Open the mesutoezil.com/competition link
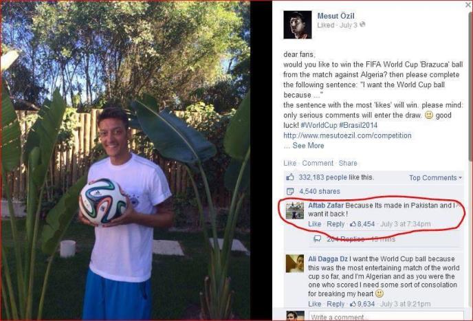Screen dimensions: 473x321 (347, 135)
